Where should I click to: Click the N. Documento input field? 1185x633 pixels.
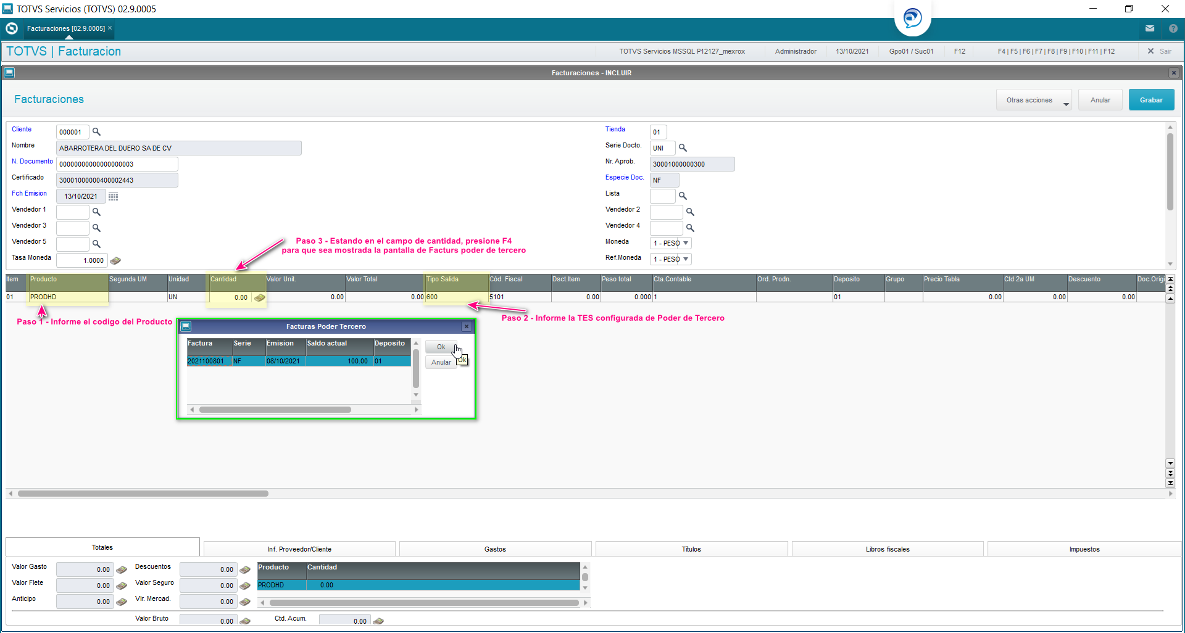pyautogui.click(x=117, y=164)
